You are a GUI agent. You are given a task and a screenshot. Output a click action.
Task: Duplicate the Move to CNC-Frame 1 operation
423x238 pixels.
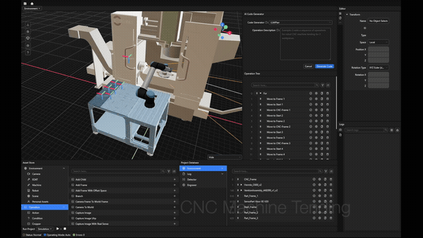coord(322,110)
